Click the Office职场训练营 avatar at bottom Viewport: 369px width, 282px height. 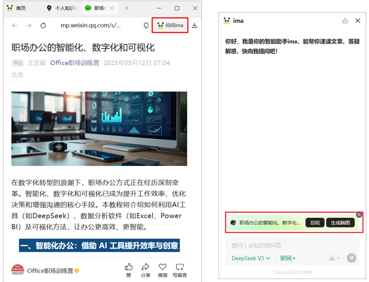pos(18,270)
